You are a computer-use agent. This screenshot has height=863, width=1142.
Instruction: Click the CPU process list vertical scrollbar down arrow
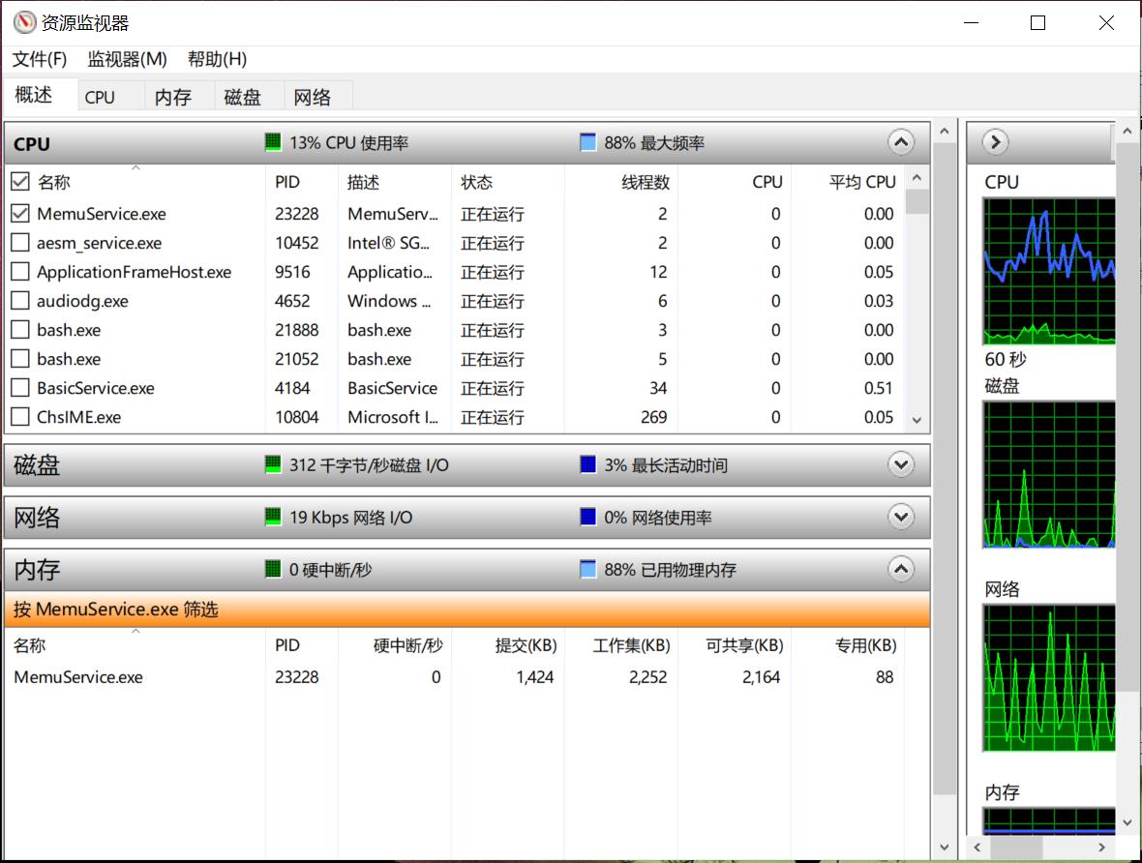coord(917,421)
